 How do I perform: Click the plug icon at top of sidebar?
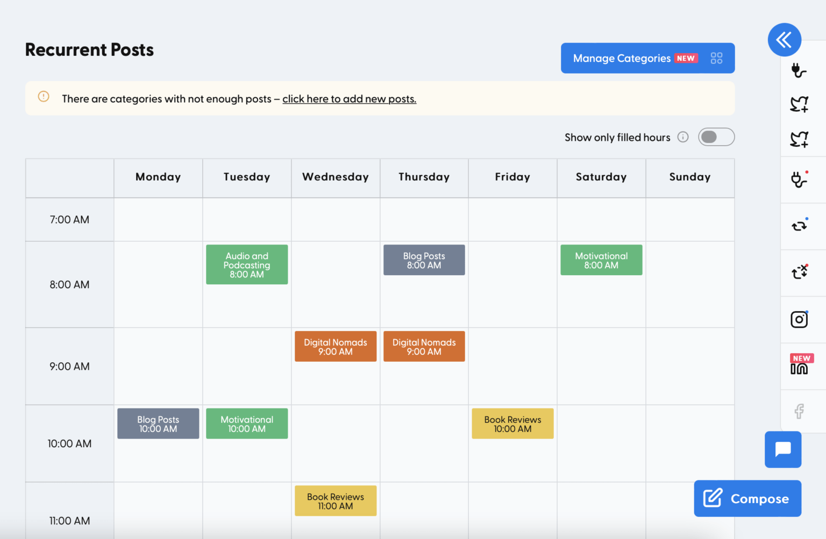click(x=799, y=70)
